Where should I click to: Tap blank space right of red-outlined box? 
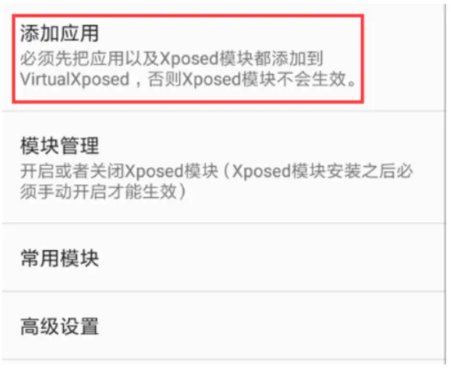click(x=403, y=59)
